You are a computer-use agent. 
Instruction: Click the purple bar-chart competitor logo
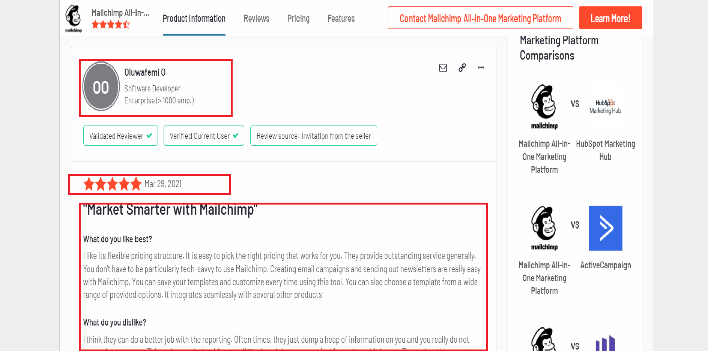[605, 343]
